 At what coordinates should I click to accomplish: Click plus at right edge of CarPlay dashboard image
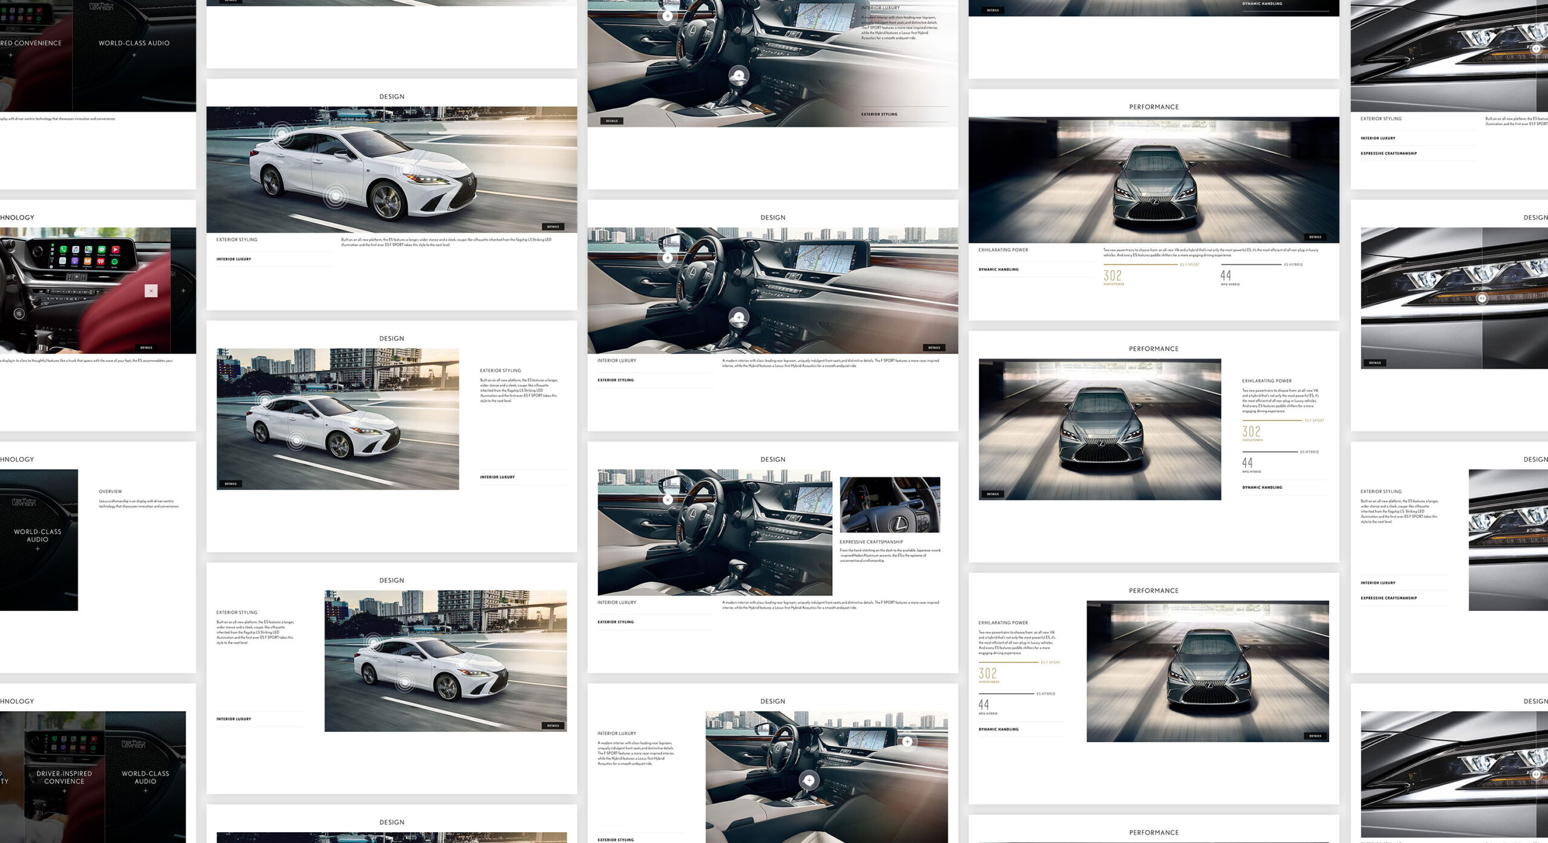184,291
